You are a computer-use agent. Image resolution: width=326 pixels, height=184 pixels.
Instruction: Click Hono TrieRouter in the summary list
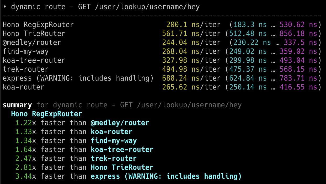click(x=122, y=167)
